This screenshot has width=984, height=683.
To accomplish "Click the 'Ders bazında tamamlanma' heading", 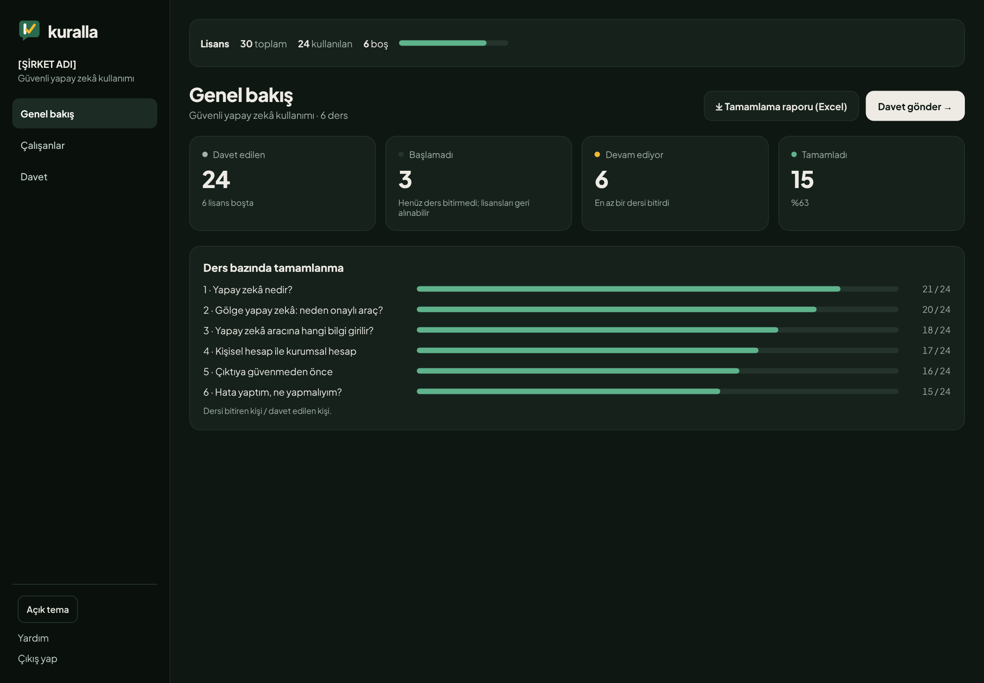I will 273,268.
